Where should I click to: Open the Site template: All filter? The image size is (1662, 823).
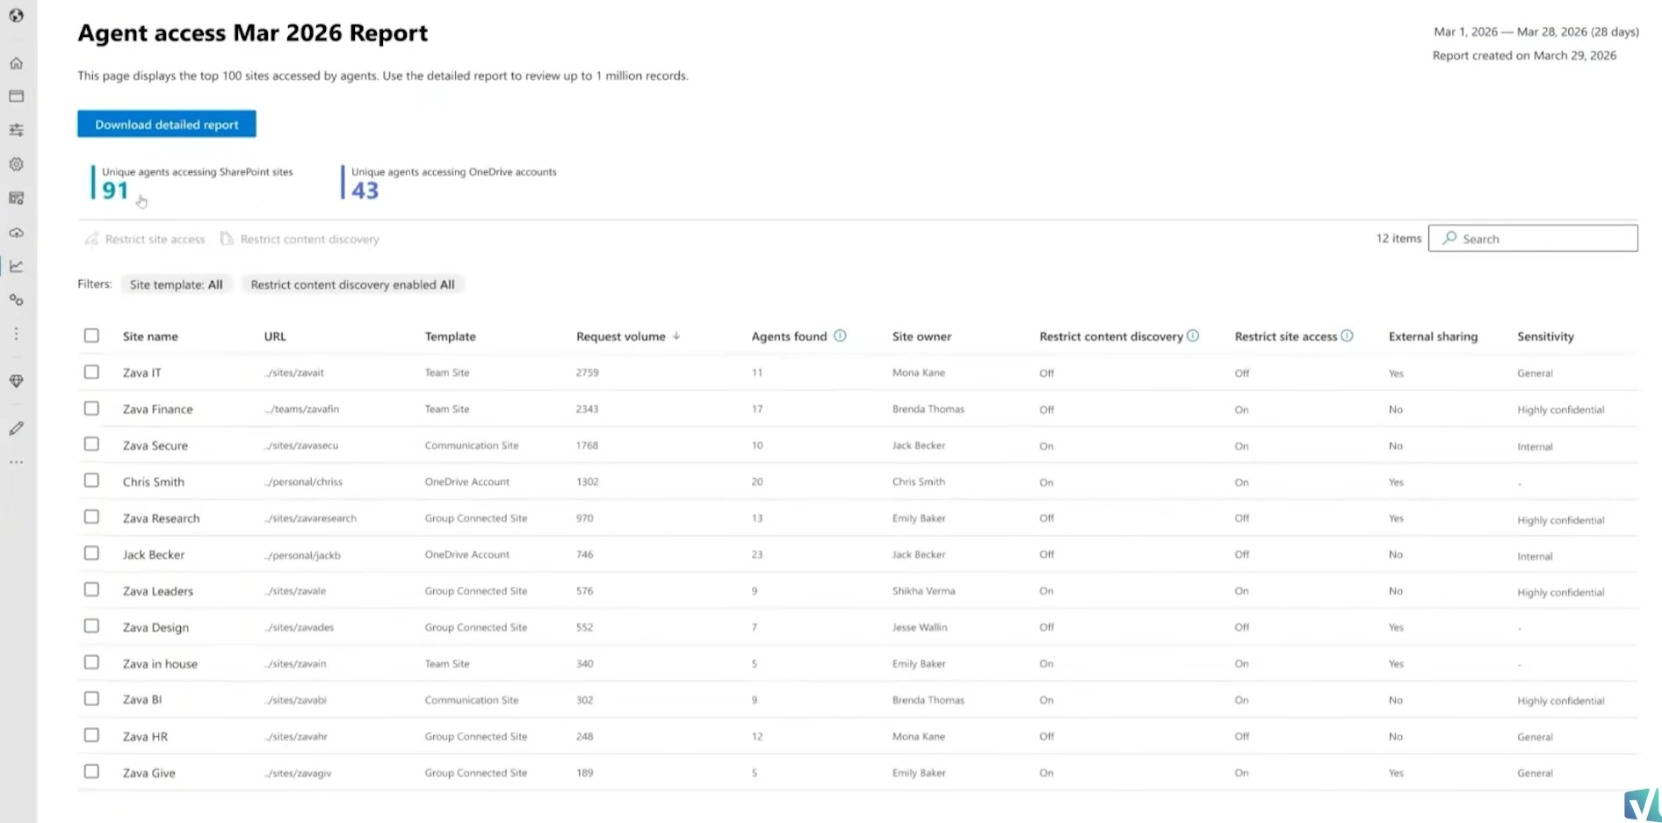pos(176,285)
